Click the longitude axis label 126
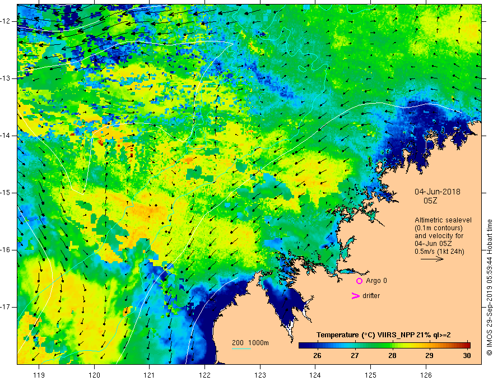 426,375
